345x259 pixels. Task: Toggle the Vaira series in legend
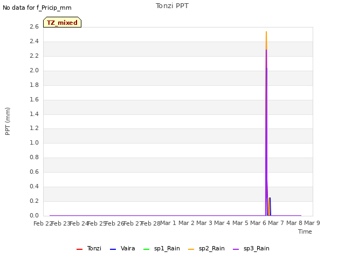(122, 248)
